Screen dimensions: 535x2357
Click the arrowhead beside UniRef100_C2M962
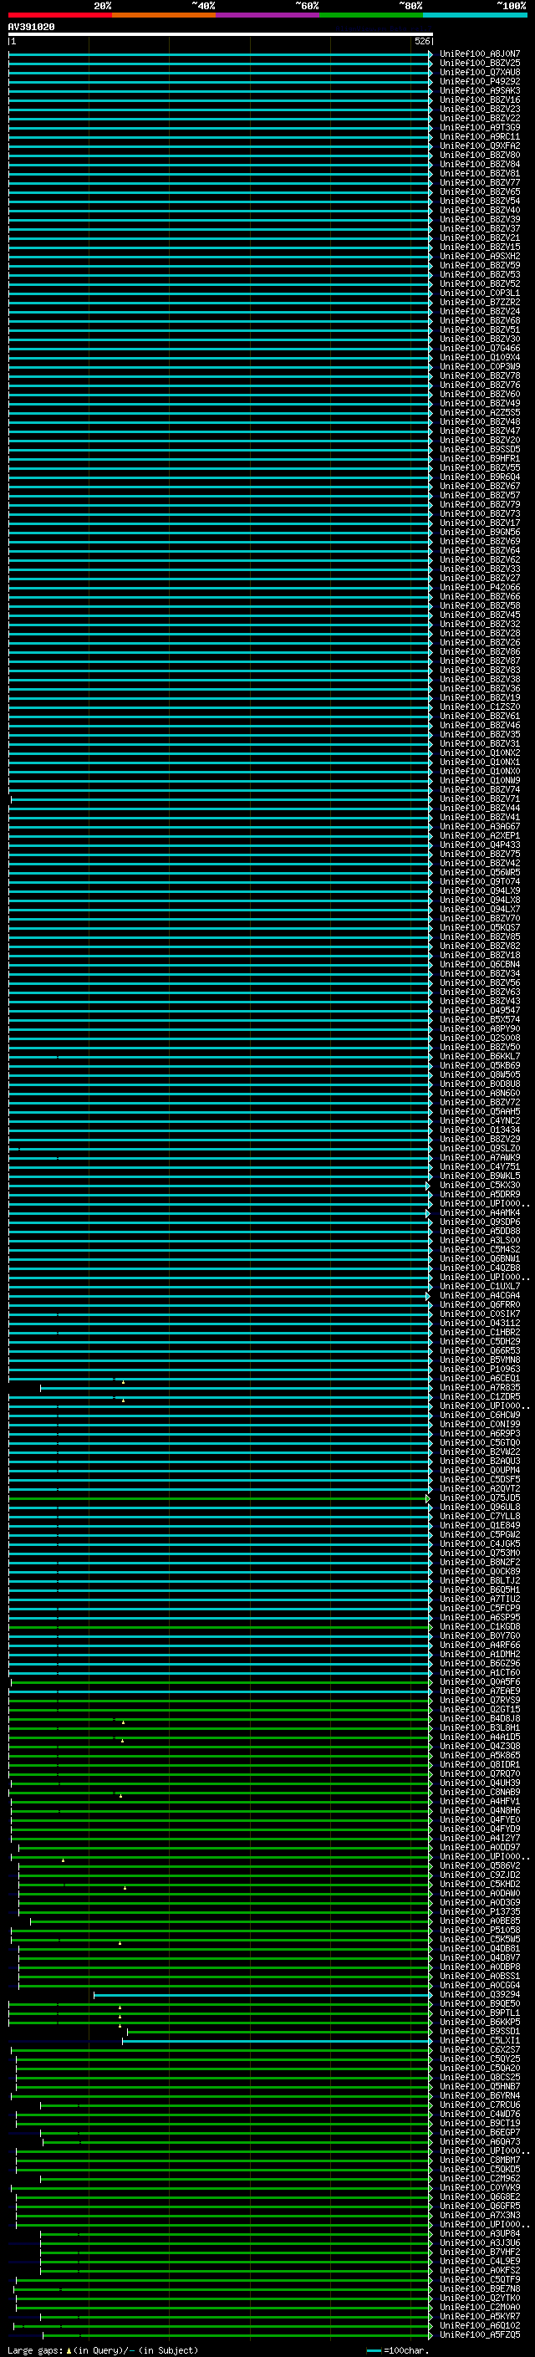click(431, 2179)
